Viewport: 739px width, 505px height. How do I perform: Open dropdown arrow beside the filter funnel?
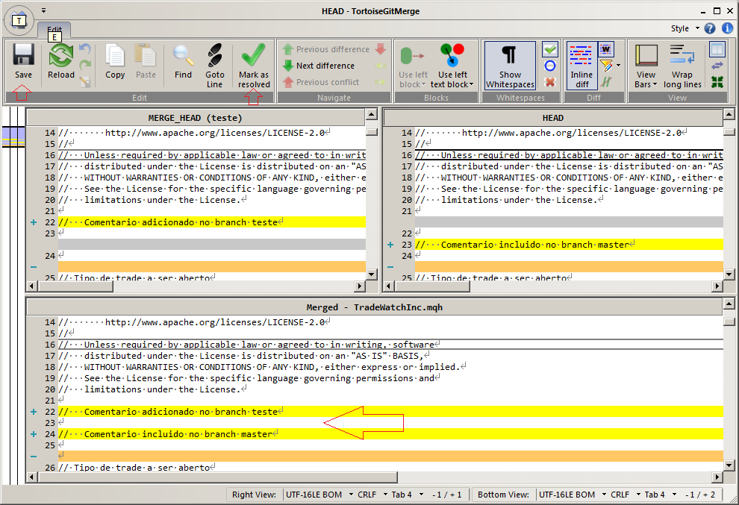pyautogui.click(x=618, y=66)
